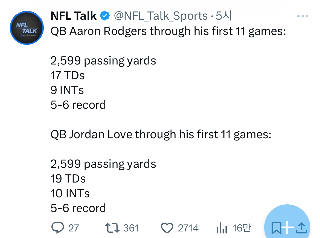
Task: Click the 2714 likes count
Action: [x=188, y=228]
